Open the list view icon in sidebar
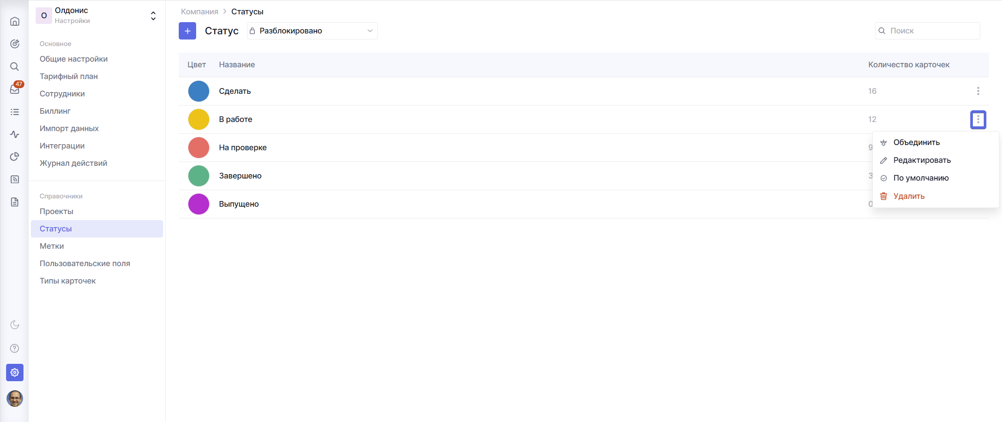 pos(15,112)
